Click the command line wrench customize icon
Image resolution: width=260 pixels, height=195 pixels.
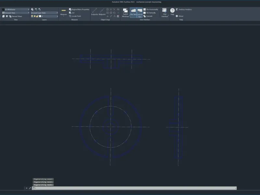[30, 188]
